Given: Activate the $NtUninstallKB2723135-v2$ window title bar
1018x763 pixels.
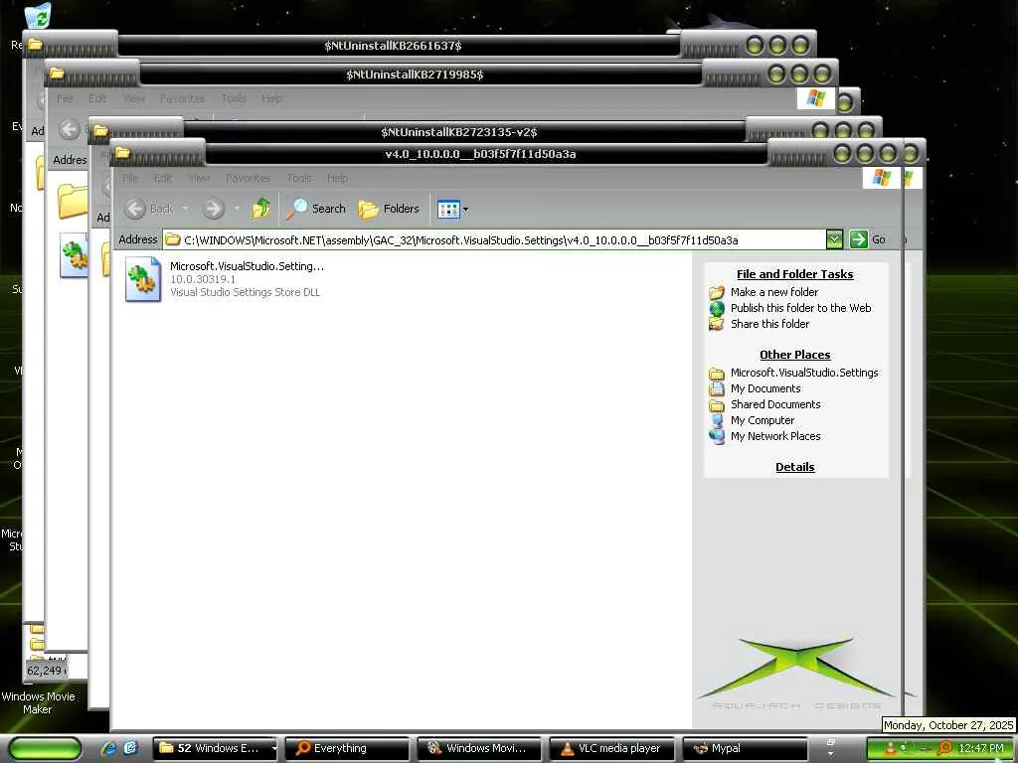Looking at the screenshot, I should (x=459, y=132).
